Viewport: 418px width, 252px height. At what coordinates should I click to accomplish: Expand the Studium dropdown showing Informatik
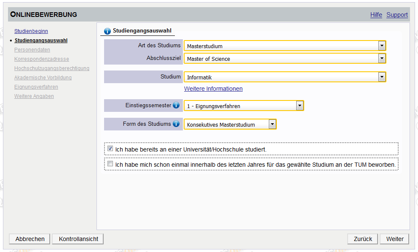382,77
